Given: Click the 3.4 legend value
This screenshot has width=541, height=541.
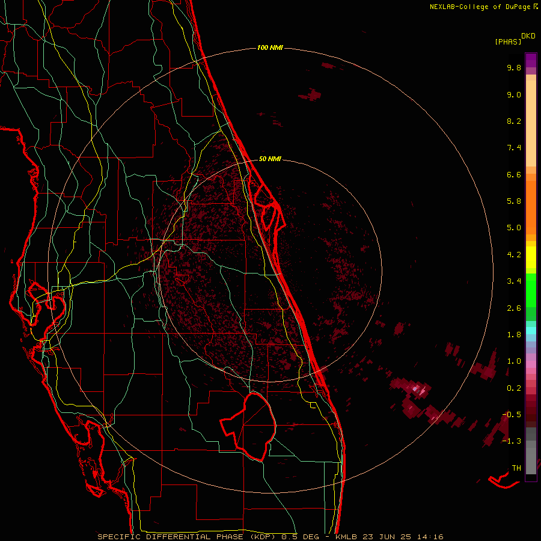Looking at the screenshot, I should [x=514, y=281].
